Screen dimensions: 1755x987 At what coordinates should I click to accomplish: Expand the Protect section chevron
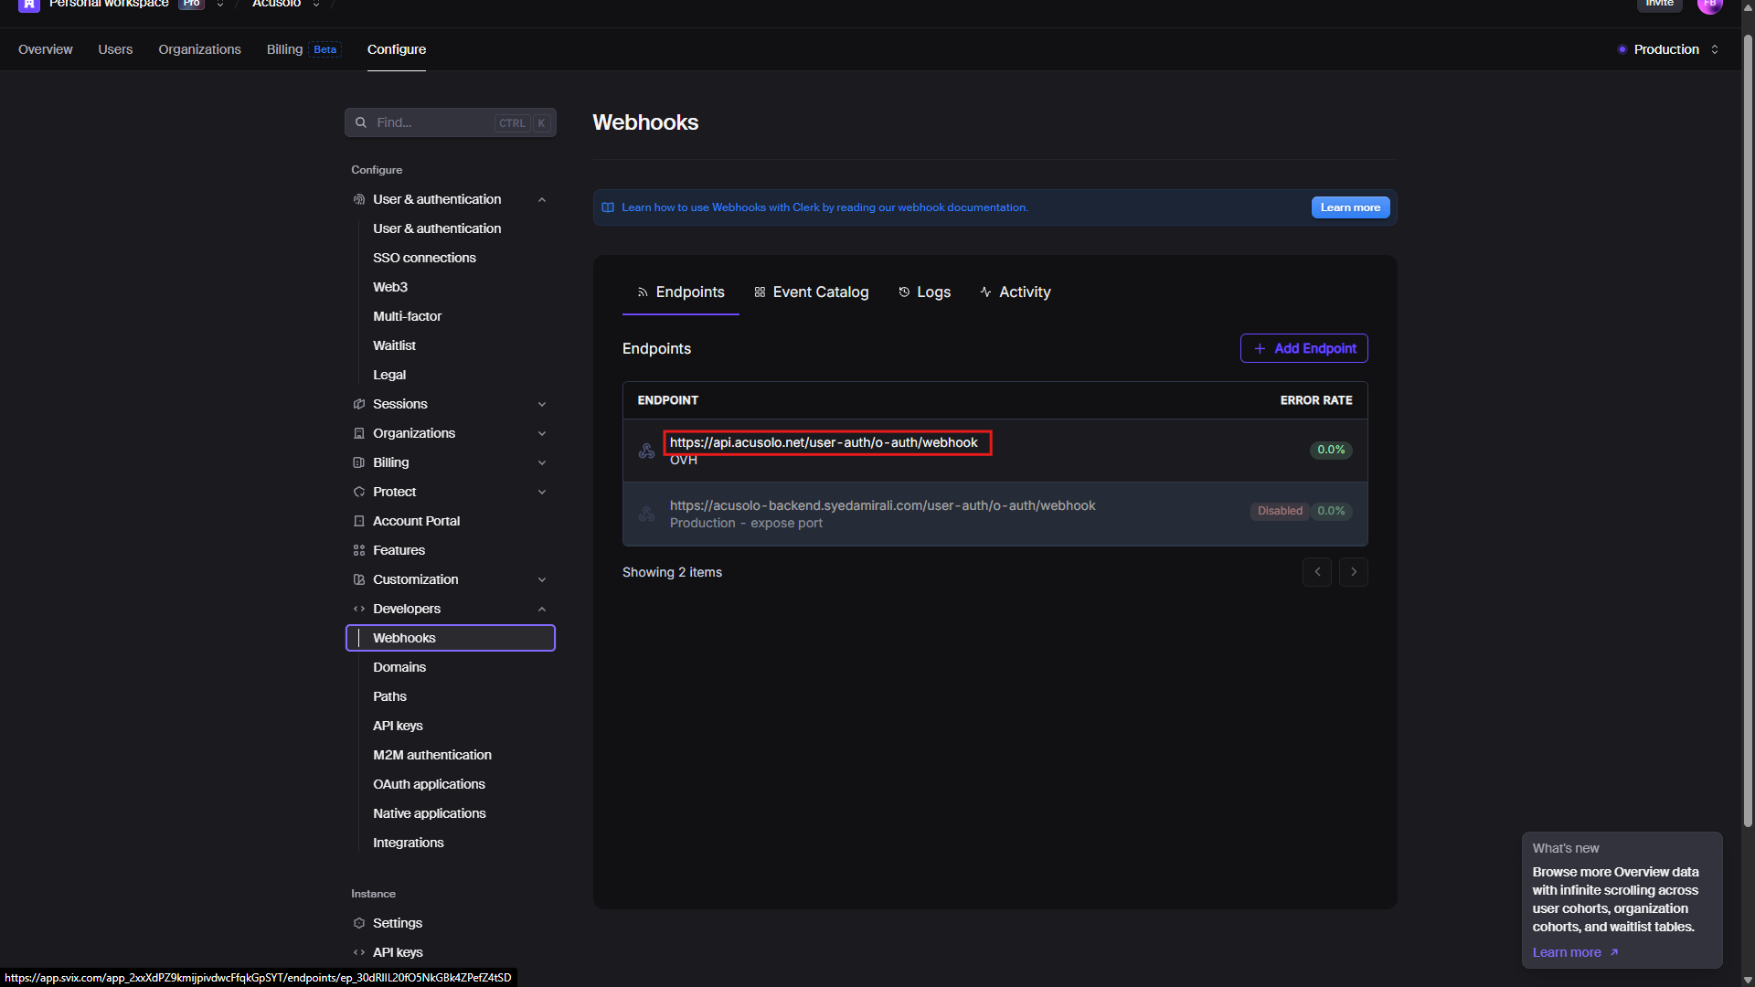coord(542,492)
